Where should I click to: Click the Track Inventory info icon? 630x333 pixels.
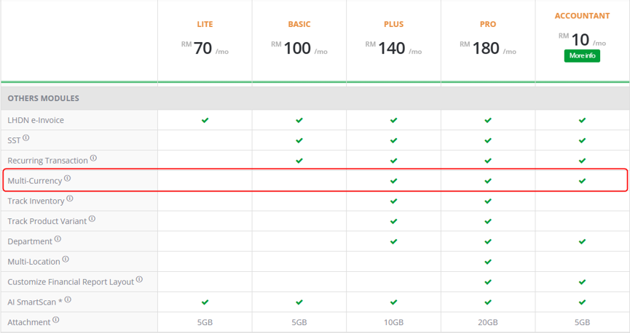[70, 198]
